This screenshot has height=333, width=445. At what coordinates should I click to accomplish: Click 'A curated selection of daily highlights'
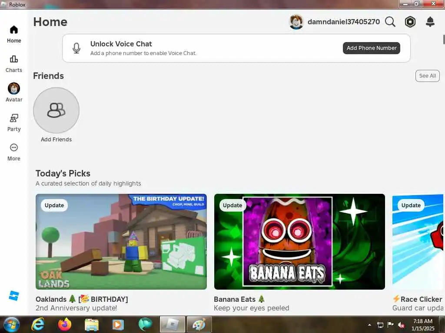point(88,183)
